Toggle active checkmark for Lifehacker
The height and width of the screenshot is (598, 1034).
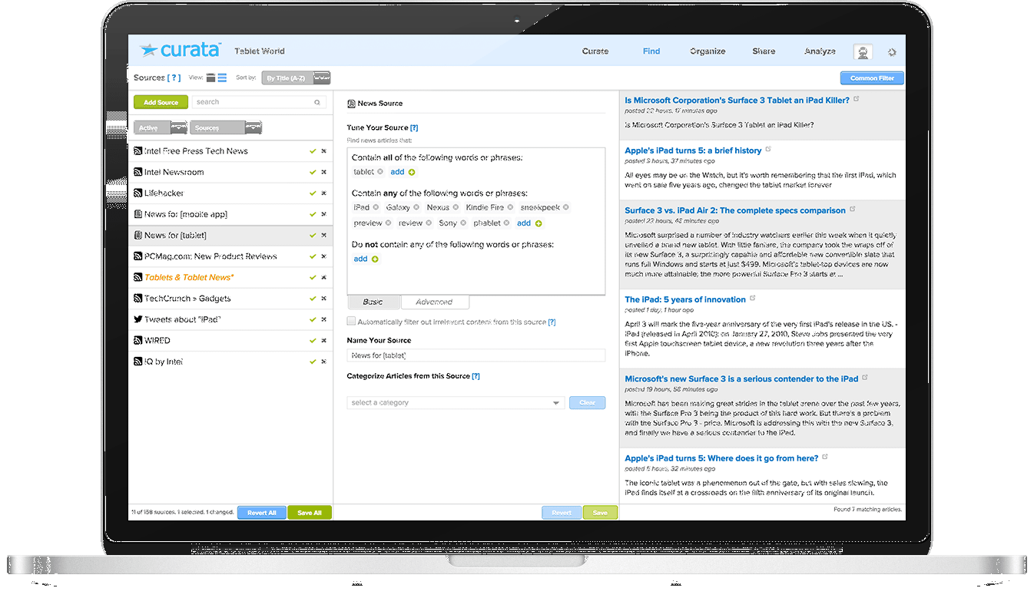pyautogui.click(x=313, y=193)
